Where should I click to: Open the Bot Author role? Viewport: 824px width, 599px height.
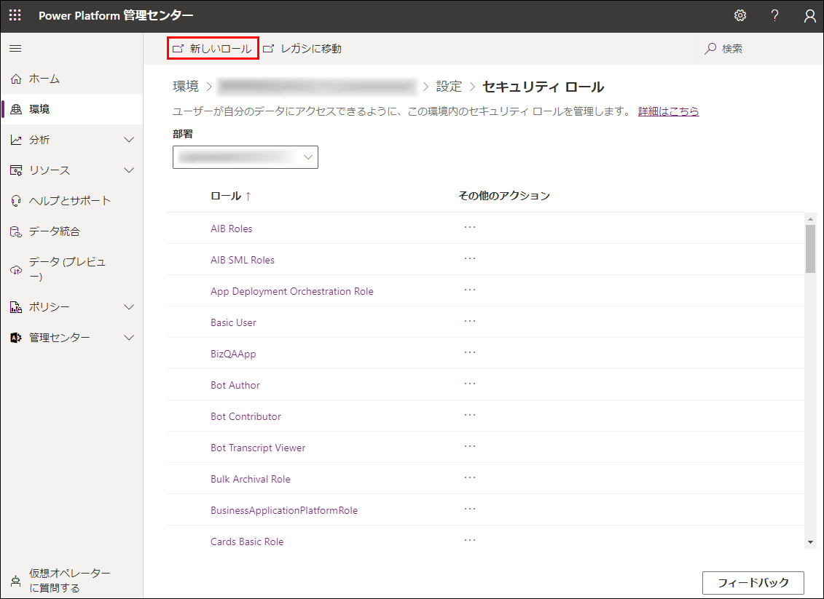tap(235, 385)
